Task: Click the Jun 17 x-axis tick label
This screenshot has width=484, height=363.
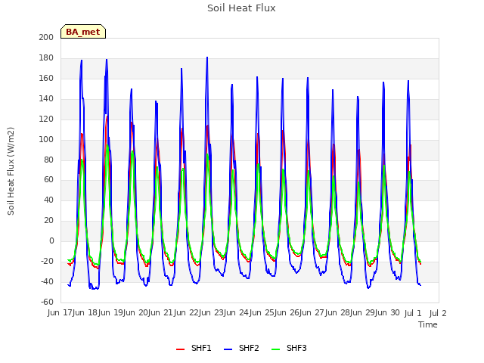Action: [x=60, y=313]
